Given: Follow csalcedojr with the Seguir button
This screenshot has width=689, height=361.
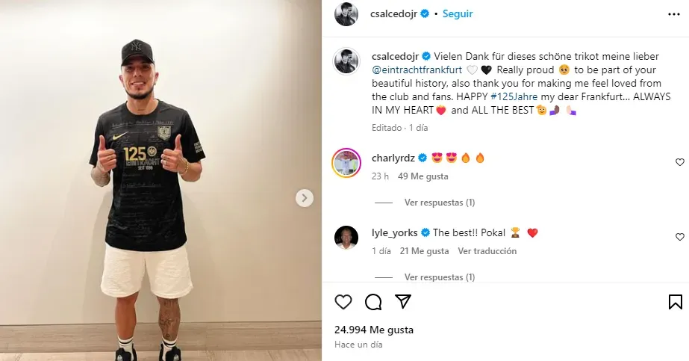Looking at the screenshot, I should click(x=458, y=13).
